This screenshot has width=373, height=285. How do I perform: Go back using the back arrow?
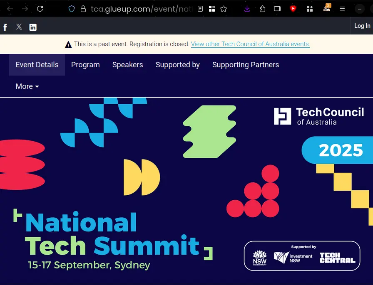pyautogui.click(x=10, y=8)
